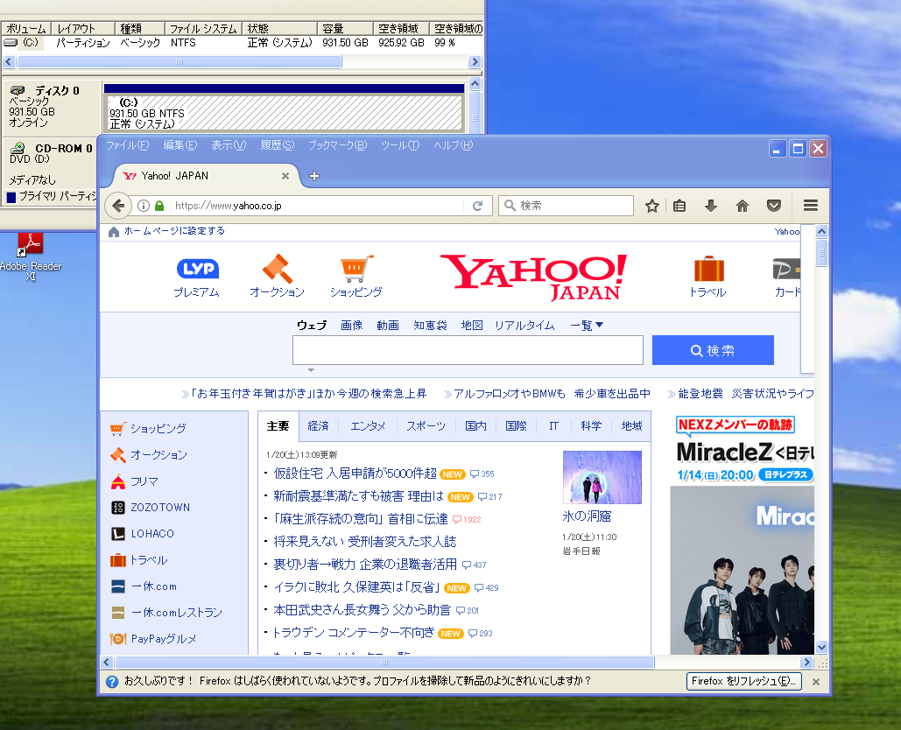Click Disk Management volume list right scroll arrow

click(x=475, y=61)
